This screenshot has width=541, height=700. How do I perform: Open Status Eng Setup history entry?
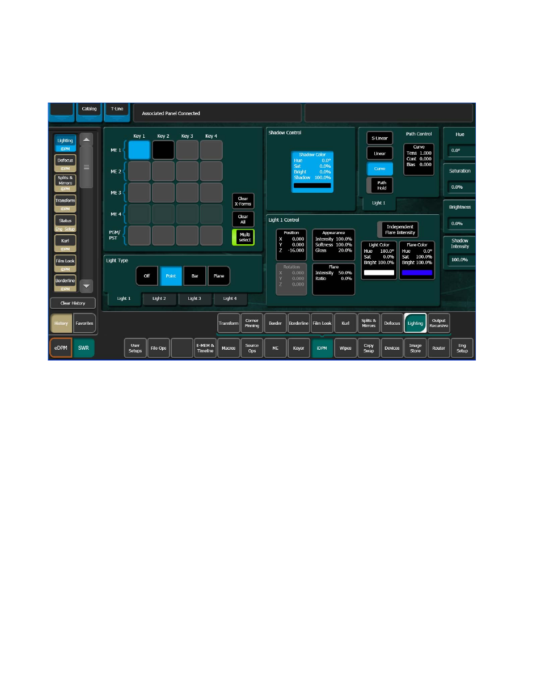[65, 223]
